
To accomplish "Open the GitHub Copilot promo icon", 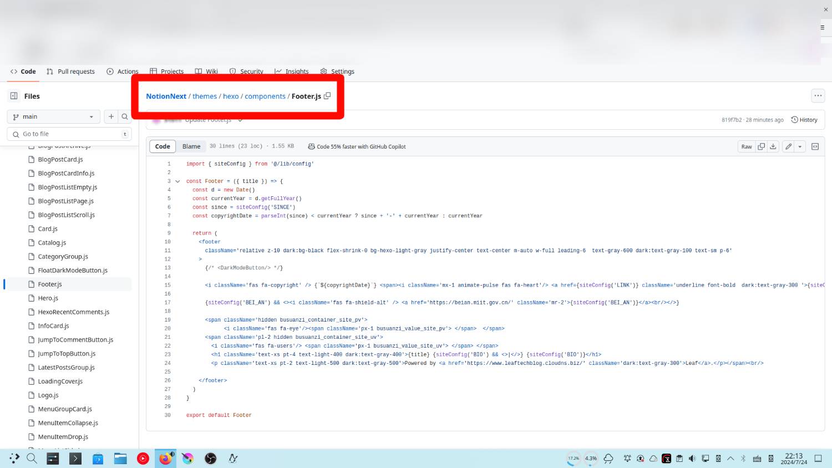I will pos(311,146).
